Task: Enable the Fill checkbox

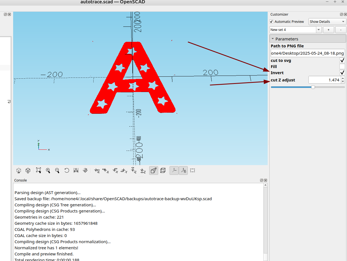Action: (342, 66)
